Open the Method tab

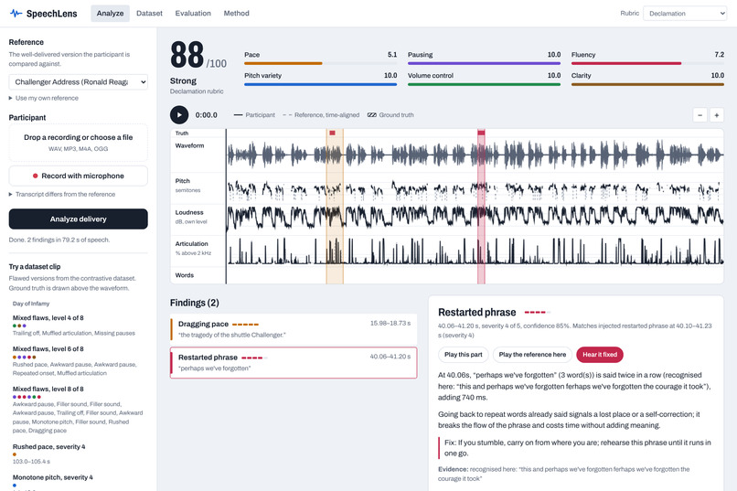[237, 13]
